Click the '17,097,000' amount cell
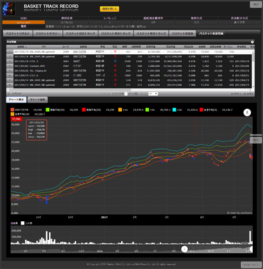The width and height of the screenshot is (263, 269). [153, 71]
